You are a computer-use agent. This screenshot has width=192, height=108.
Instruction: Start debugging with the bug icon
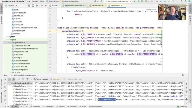click(x=139, y=1)
